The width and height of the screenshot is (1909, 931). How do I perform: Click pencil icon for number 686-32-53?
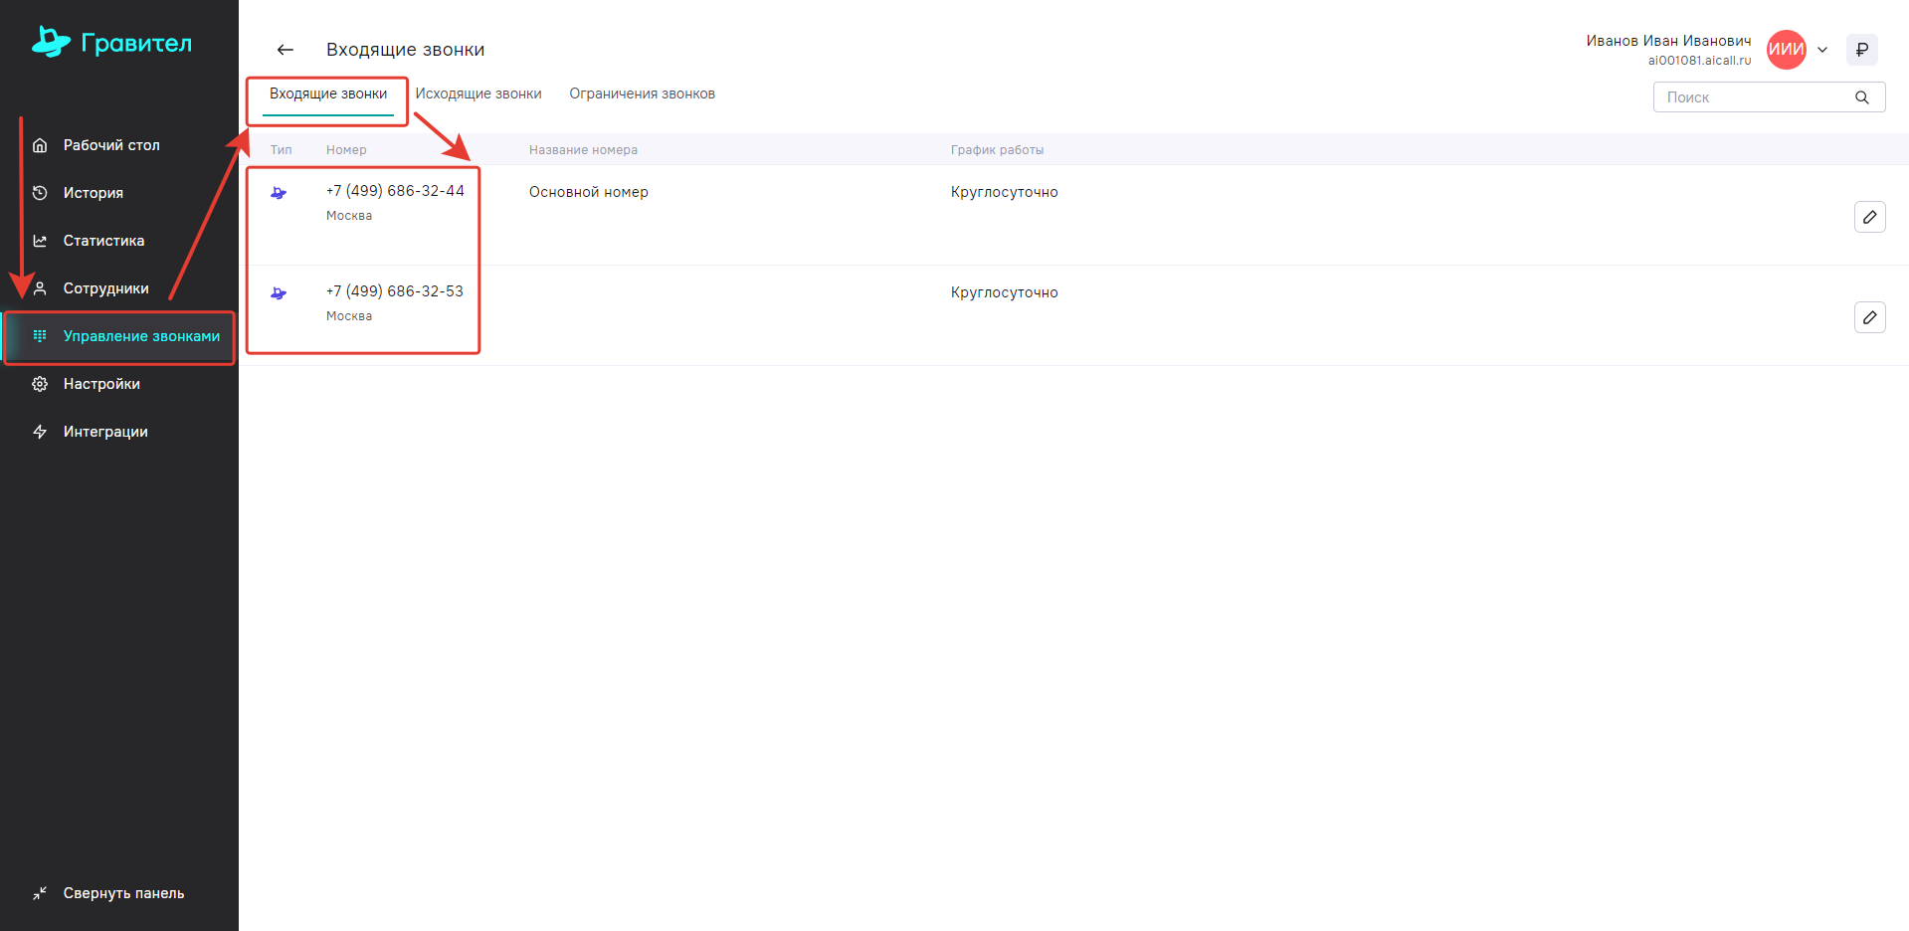pyautogui.click(x=1869, y=317)
